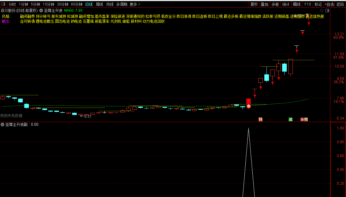The height and width of the screenshot is (197, 346).
Task: Click the 活跃股 style tag
Action: 268,16
